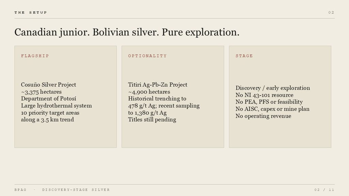349x196 pixels.
Task: Click the FLAGSHIP card label
Action: 35,56
